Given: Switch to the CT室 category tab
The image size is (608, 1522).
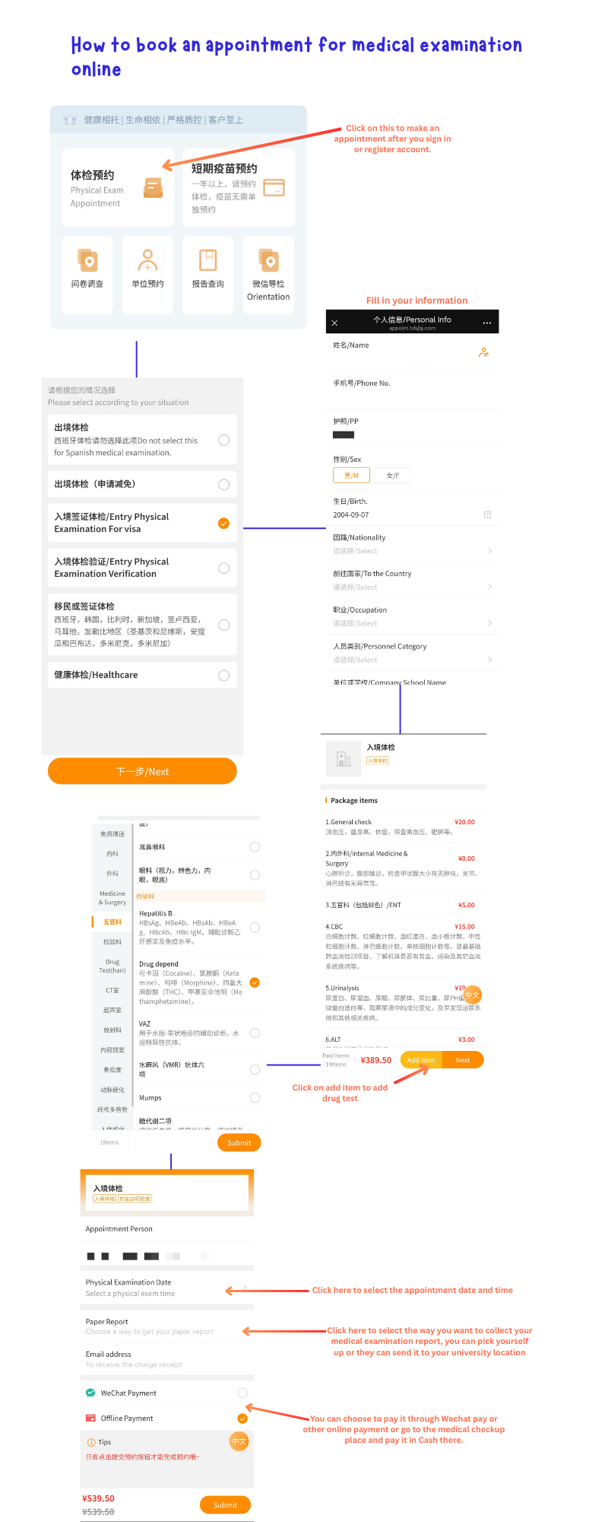Looking at the screenshot, I should pos(112,990).
